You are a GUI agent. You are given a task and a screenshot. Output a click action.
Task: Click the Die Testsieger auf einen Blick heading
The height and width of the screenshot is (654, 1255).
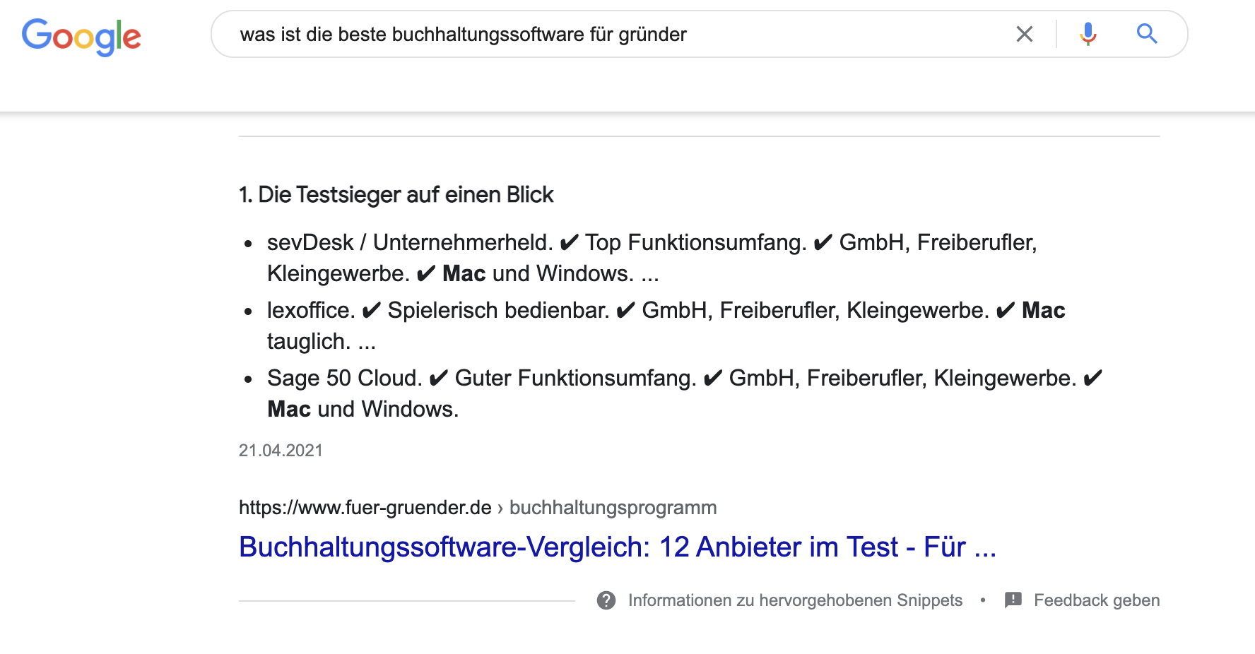tap(396, 195)
